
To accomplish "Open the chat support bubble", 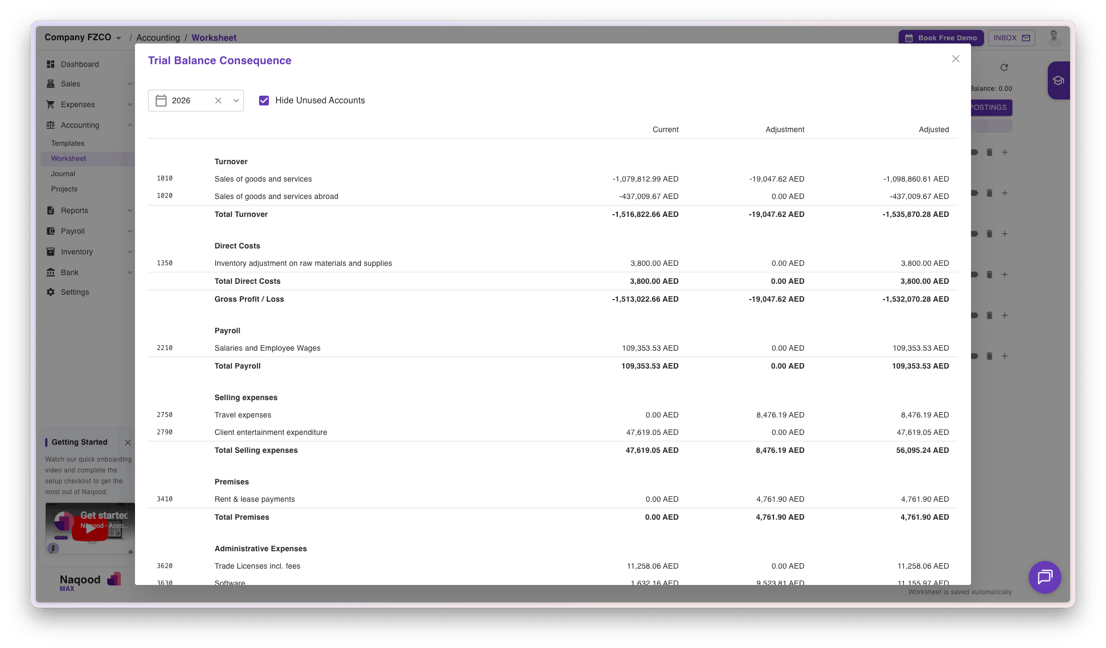I will (x=1044, y=577).
